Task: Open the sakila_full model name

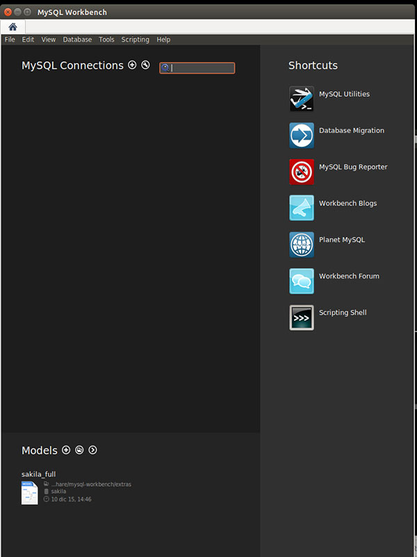Action: 39,474
